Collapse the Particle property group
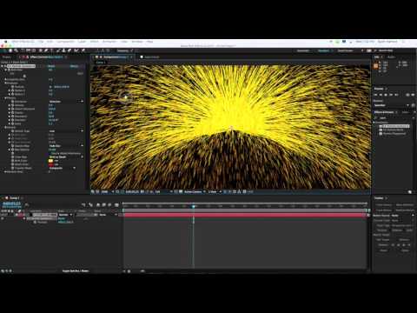Image resolution: width=417 pixels, height=313 pixels. [x=5, y=128]
